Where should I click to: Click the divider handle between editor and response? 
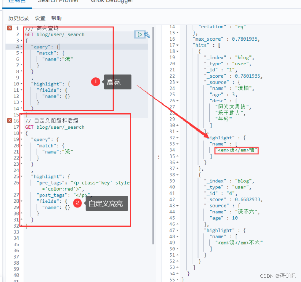(x=158, y=156)
